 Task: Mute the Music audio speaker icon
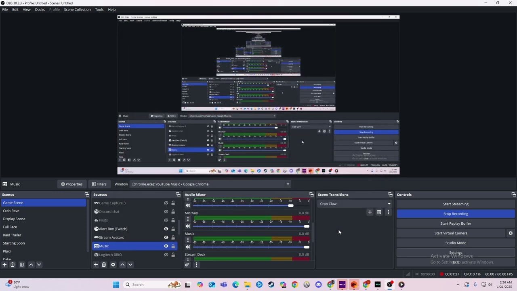[x=188, y=247]
